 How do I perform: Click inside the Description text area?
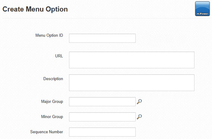tap(132, 83)
